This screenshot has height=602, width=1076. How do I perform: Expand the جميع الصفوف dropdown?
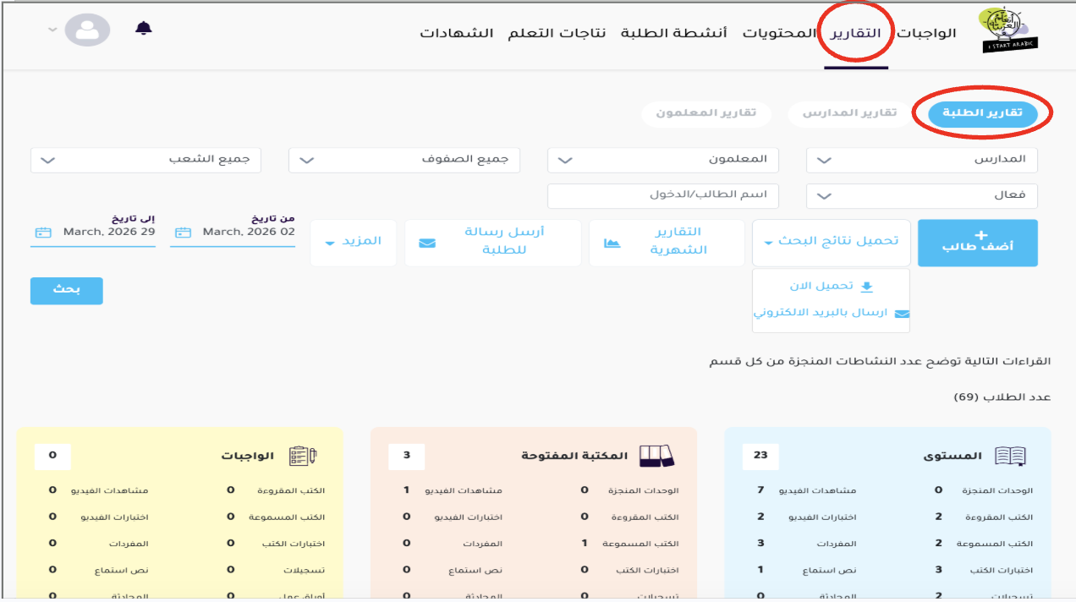pyautogui.click(x=403, y=160)
